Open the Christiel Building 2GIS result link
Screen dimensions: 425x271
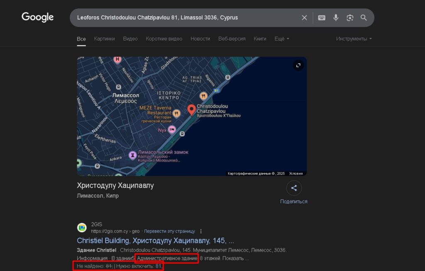155,240
